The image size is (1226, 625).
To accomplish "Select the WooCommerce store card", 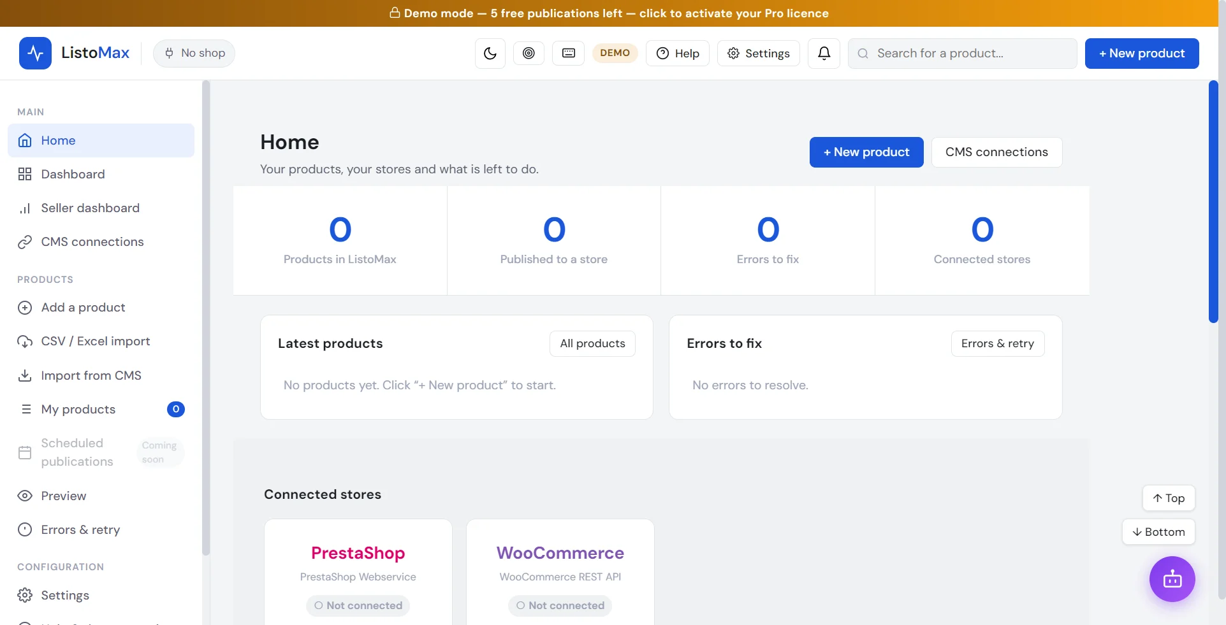I will click(560, 572).
